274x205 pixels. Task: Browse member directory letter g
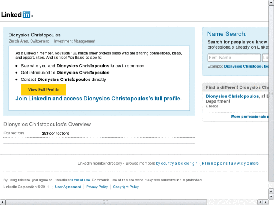[193, 164]
